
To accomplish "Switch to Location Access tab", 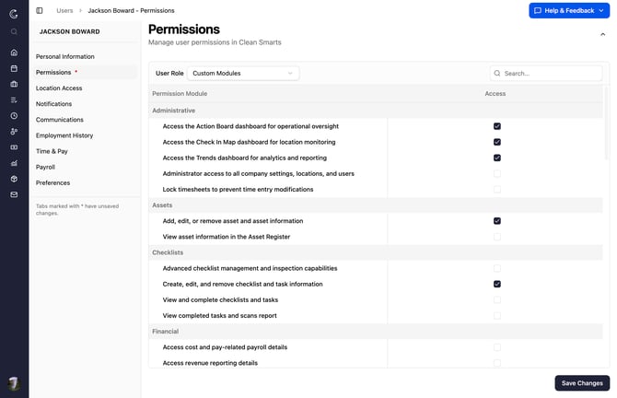I will point(59,88).
